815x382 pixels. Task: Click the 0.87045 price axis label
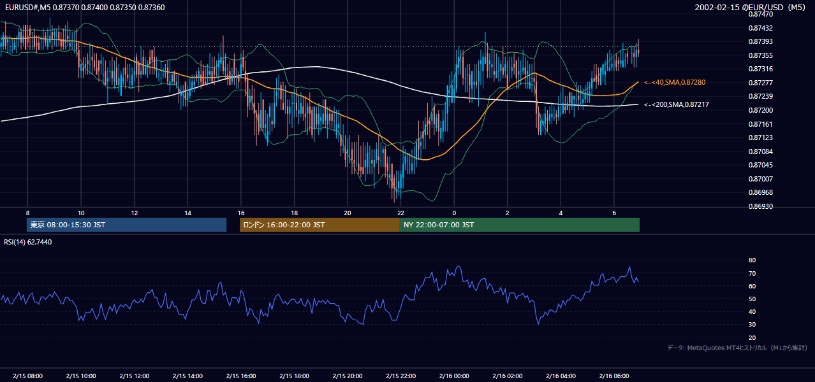coord(760,165)
